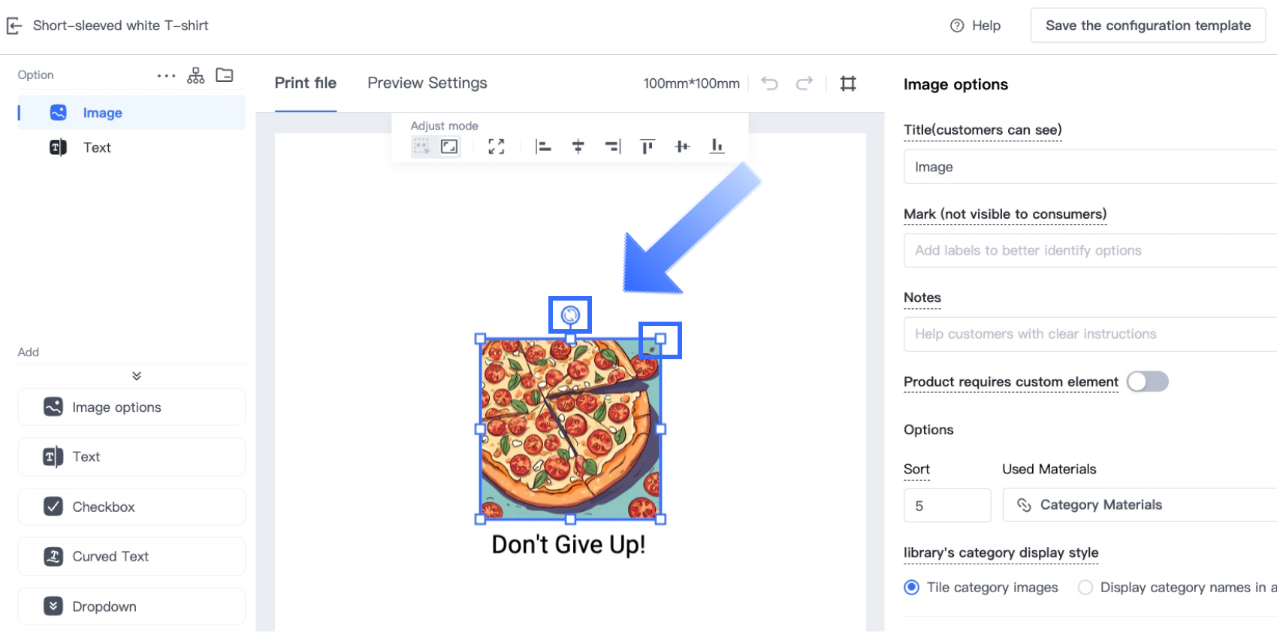Undo the last action
Image resolution: width=1277 pixels, height=632 pixels.
(769, 83)
